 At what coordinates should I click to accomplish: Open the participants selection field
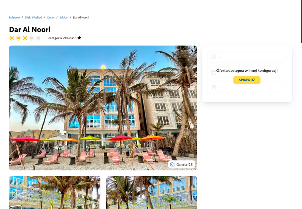pyautogui.click(x=247, y=57)
